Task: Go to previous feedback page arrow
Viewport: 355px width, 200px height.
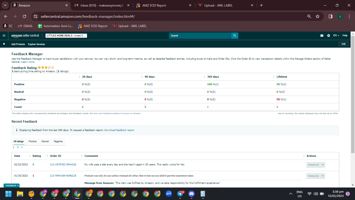Action: 14,147
